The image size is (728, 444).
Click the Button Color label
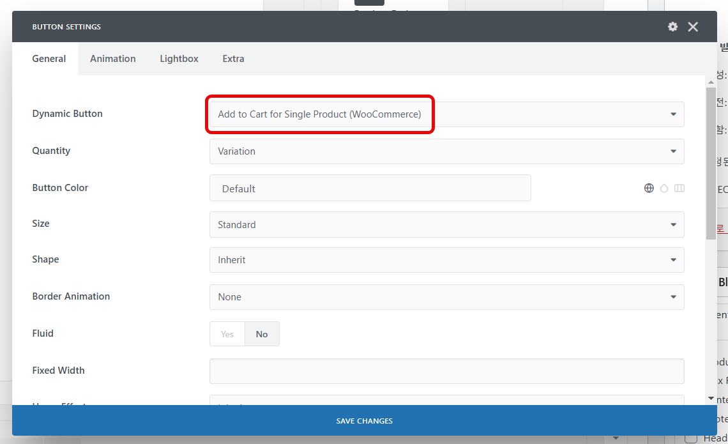[60, 188]
